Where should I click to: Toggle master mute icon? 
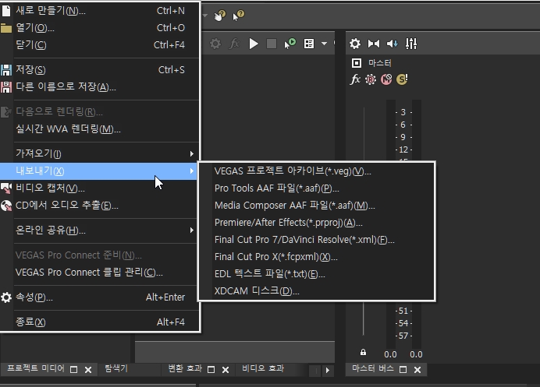(x=386, y=79)
